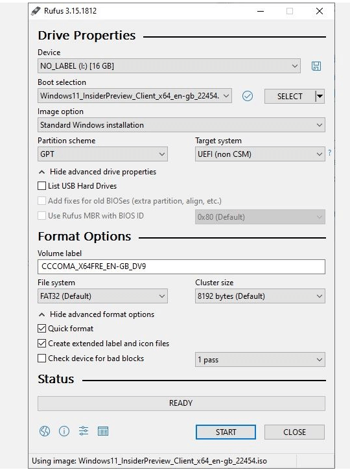Collapse Hide advanced drive properties
Image resolution: width=350 pixels, height=470 pixels.
tap(98, 172)
